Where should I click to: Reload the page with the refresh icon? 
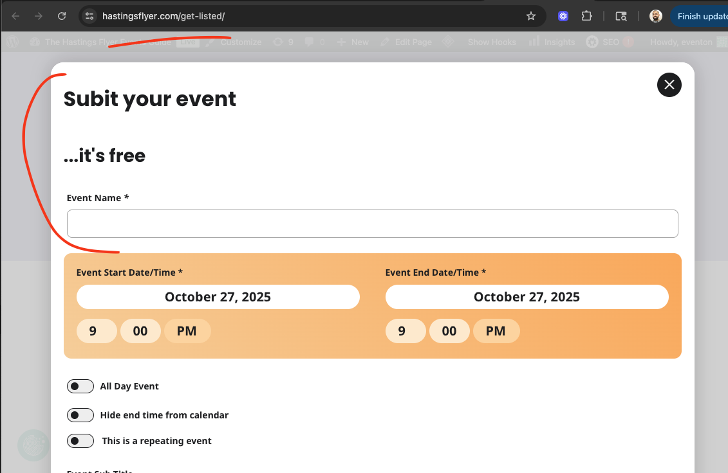click(x=62, y=16)
